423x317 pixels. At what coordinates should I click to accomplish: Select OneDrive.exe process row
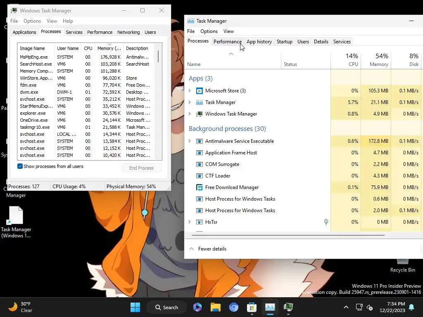(x=86, y=120)
